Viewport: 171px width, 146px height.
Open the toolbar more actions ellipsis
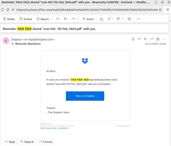[x=138, y=19]
